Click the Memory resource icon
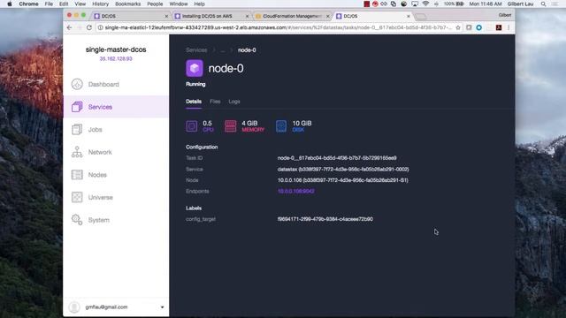Image resolution: width=566 pixels, height=318 pixels. point(230,126)
